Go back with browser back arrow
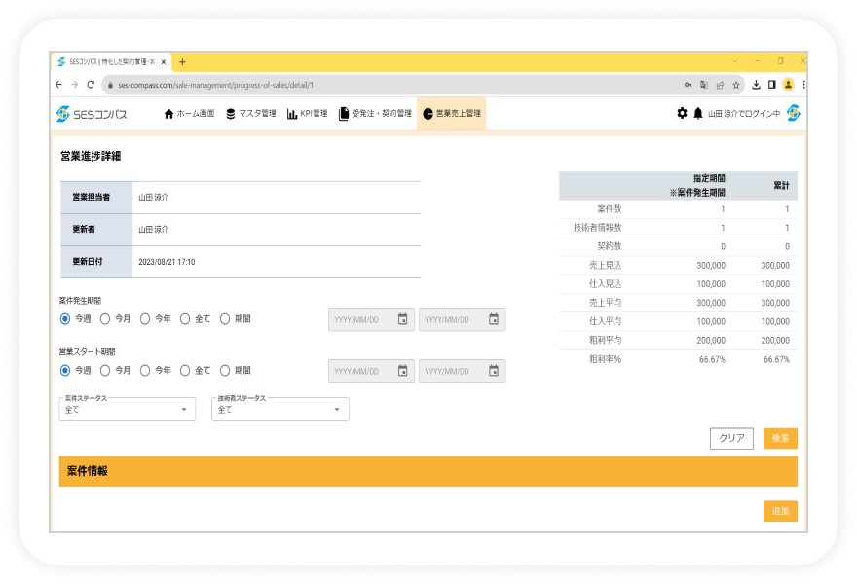The height and width of the screenshot is (584, 857). (x=59, y=85)
